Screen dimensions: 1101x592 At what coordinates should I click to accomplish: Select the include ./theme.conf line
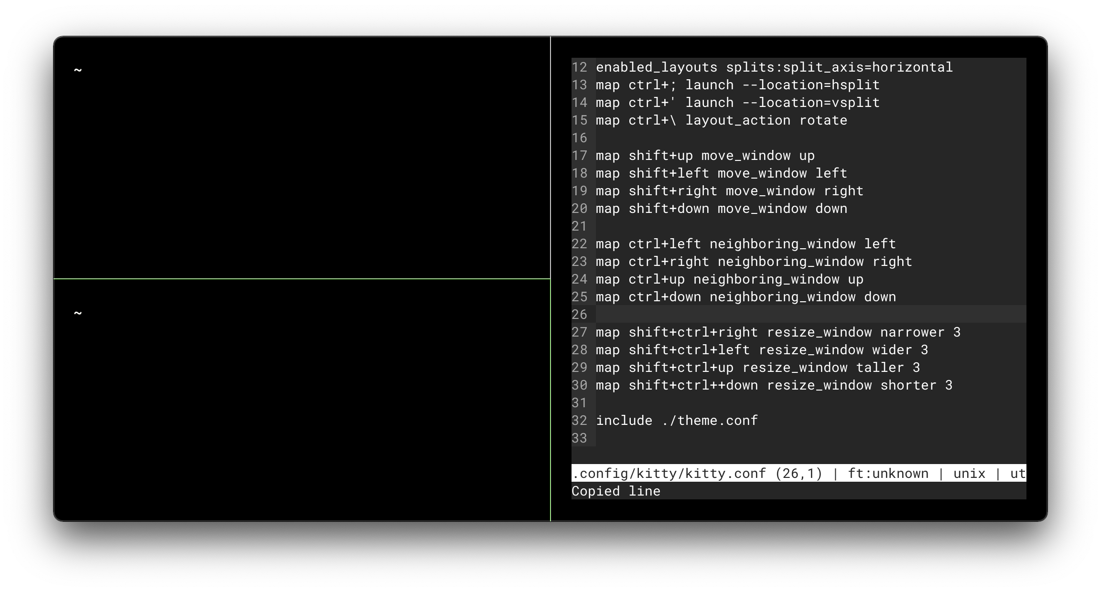pos(676,420)
